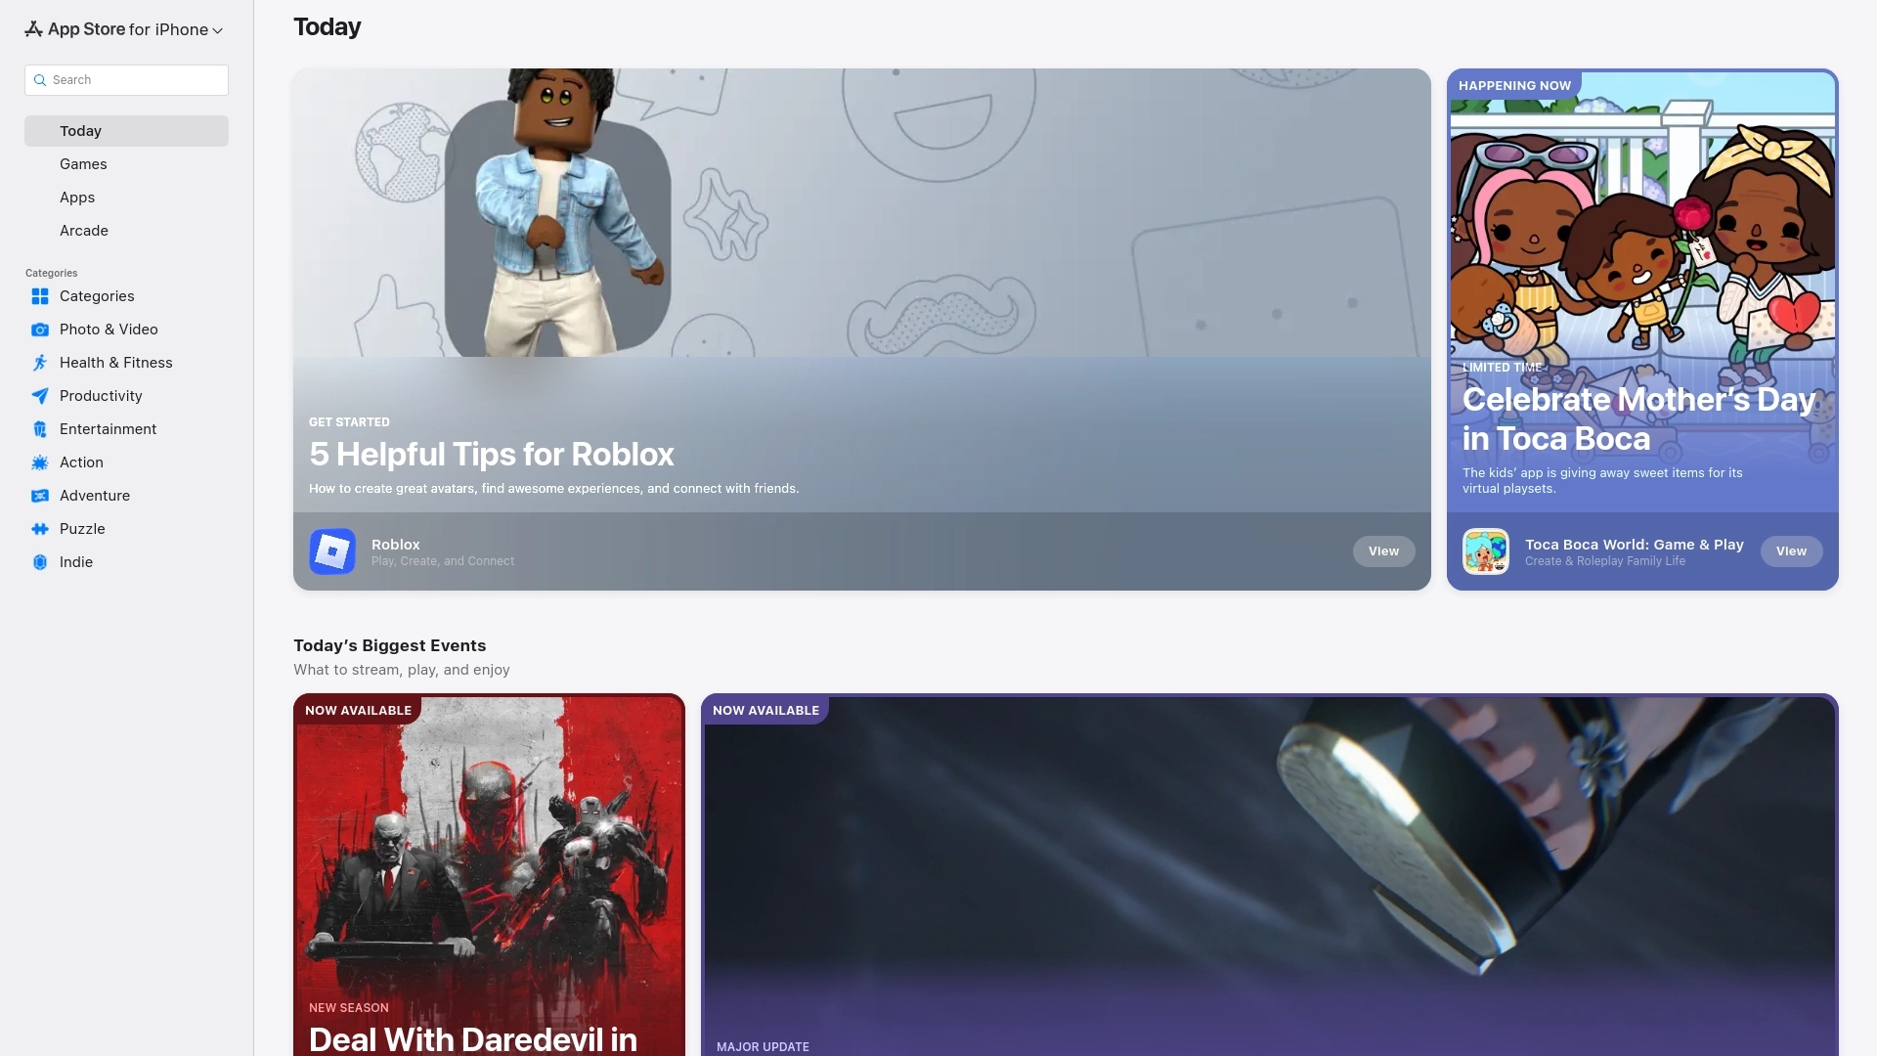Click "Create & Roleplay Family Life" subtitle
The height and width of the screenshot is (1056, 1877).
tap(1605, 561)
